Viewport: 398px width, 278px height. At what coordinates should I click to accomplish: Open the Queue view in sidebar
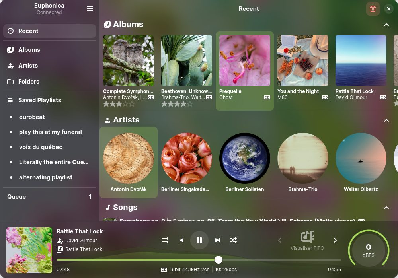click(x=49, y=197)
